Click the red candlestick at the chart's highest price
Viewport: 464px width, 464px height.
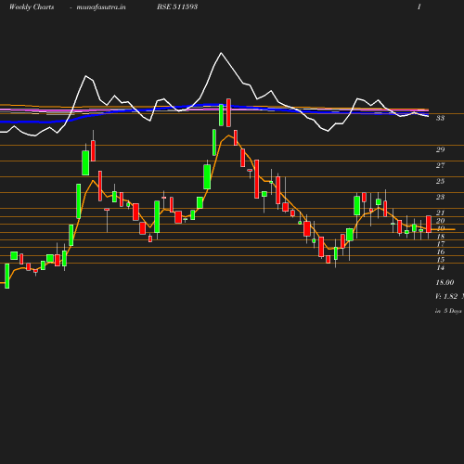[x=228, y=112]
